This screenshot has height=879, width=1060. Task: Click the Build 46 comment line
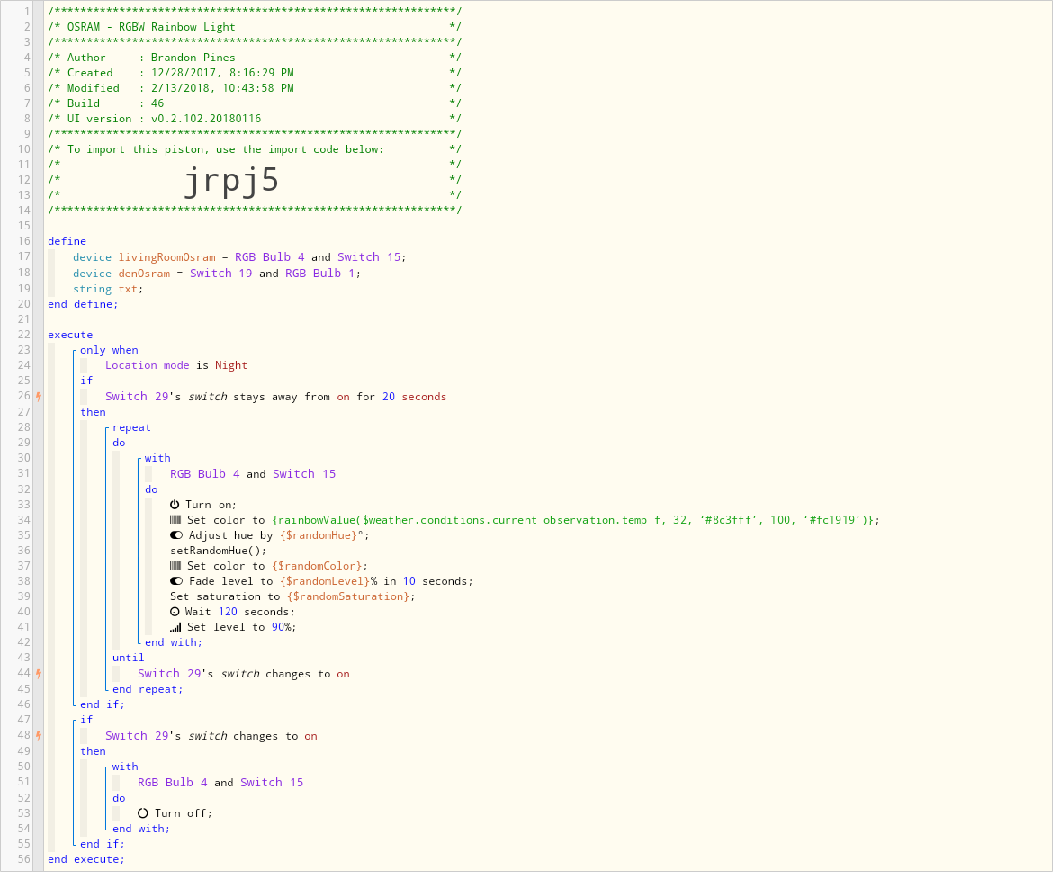[254, 104]
